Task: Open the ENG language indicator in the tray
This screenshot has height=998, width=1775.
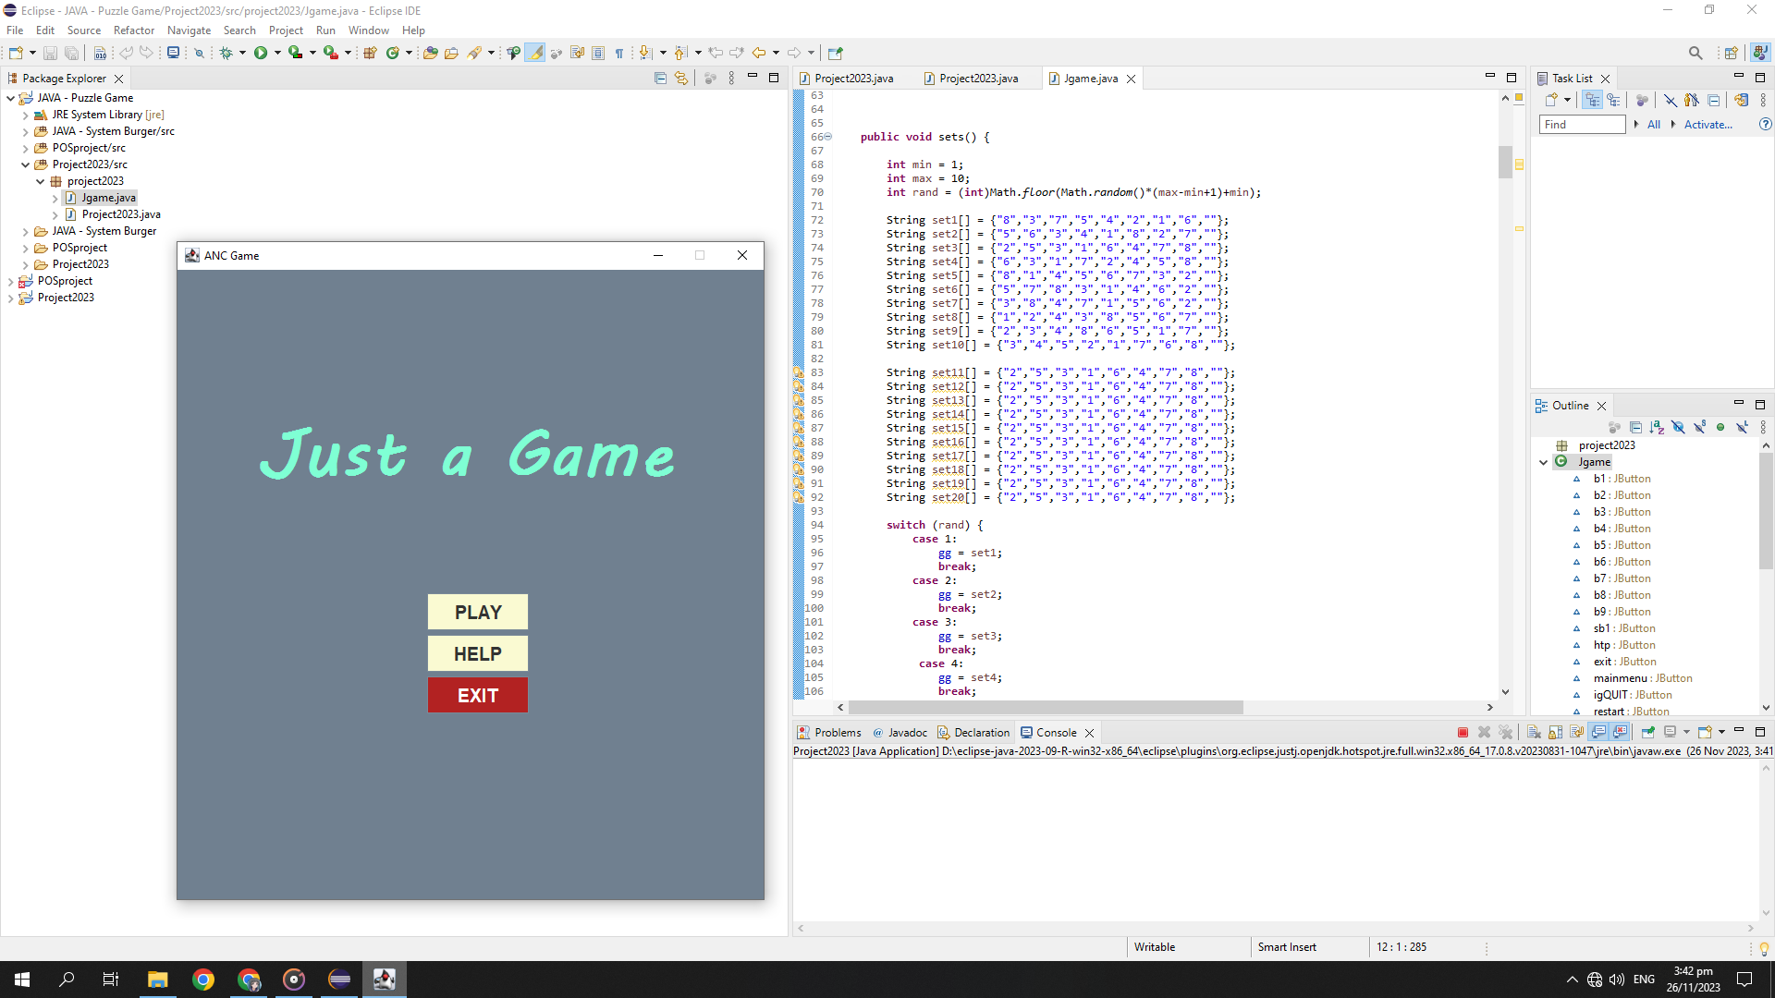Action: pyautogui.click(x=1644, y=980)
